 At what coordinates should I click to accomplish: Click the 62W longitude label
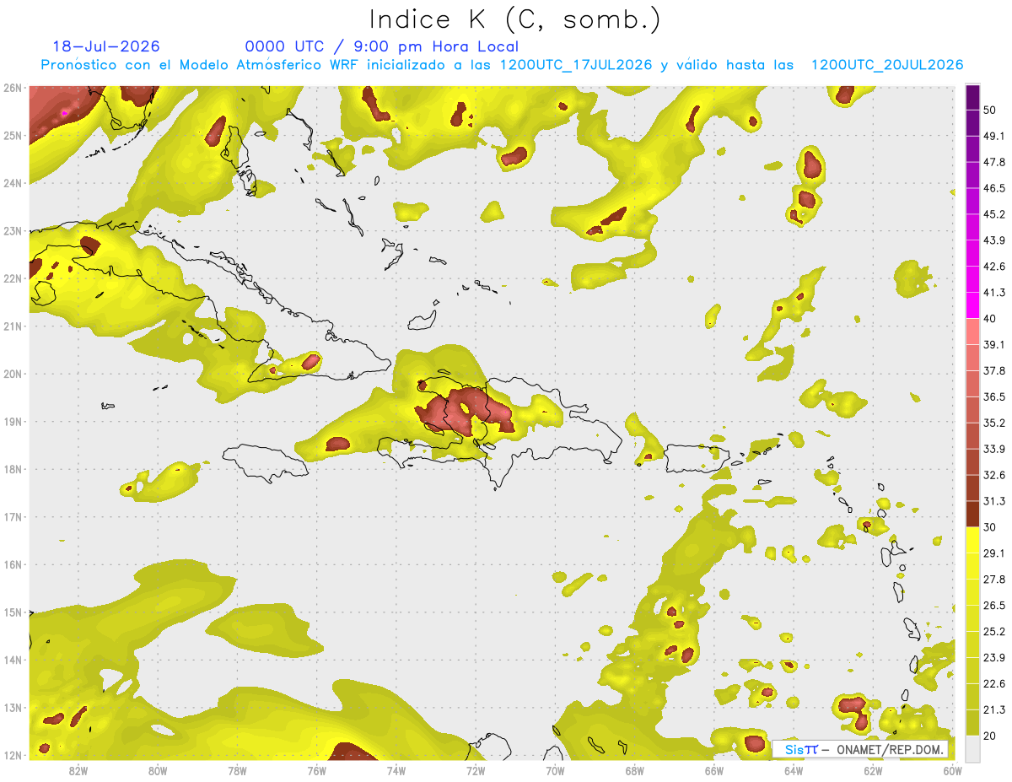click(x=873, y=770)
